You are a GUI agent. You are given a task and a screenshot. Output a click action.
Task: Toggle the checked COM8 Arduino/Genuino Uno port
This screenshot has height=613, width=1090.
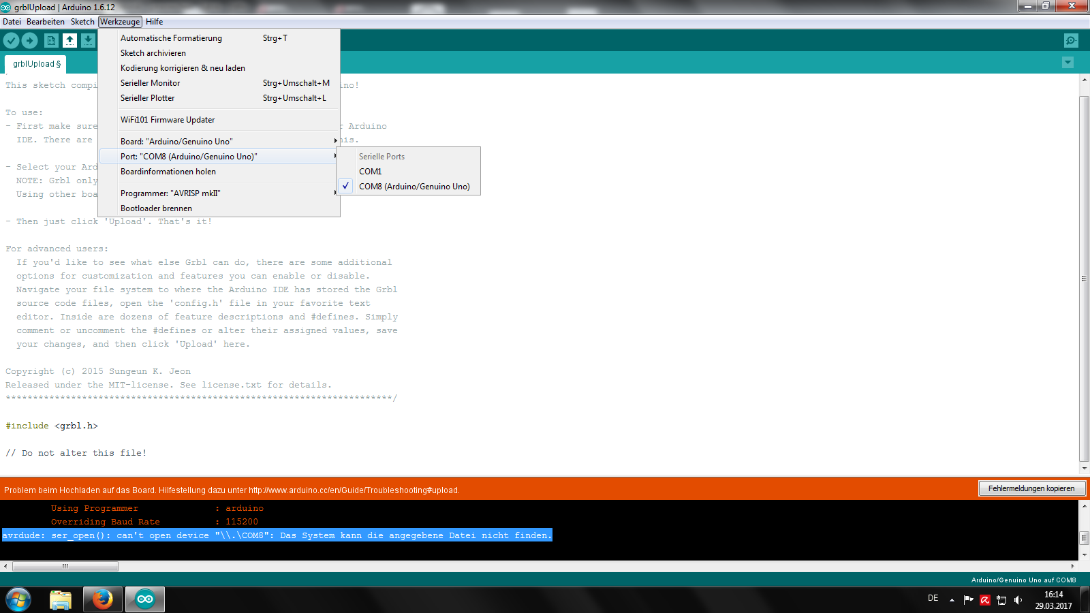point(409,187)
